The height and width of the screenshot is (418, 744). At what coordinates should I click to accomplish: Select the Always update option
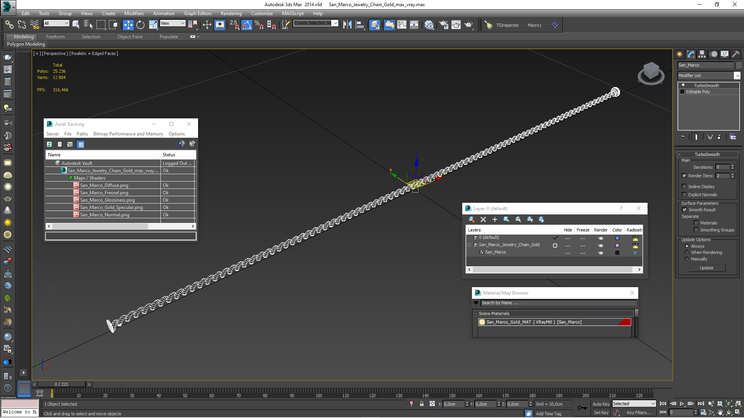(687, 246)
